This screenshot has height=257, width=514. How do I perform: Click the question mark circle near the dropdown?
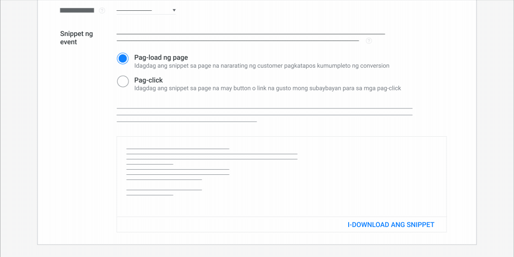pos(102,10)
